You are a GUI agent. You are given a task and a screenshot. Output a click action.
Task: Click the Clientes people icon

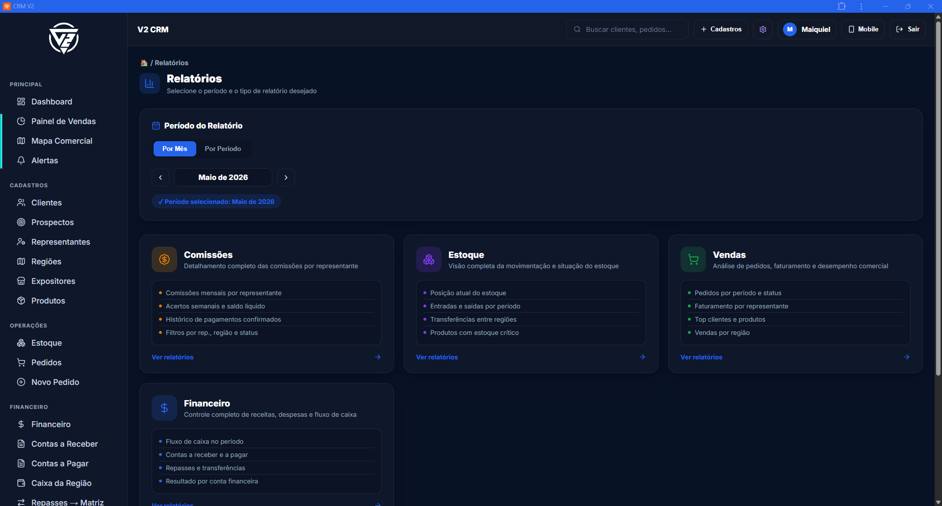tap(21, 202)
